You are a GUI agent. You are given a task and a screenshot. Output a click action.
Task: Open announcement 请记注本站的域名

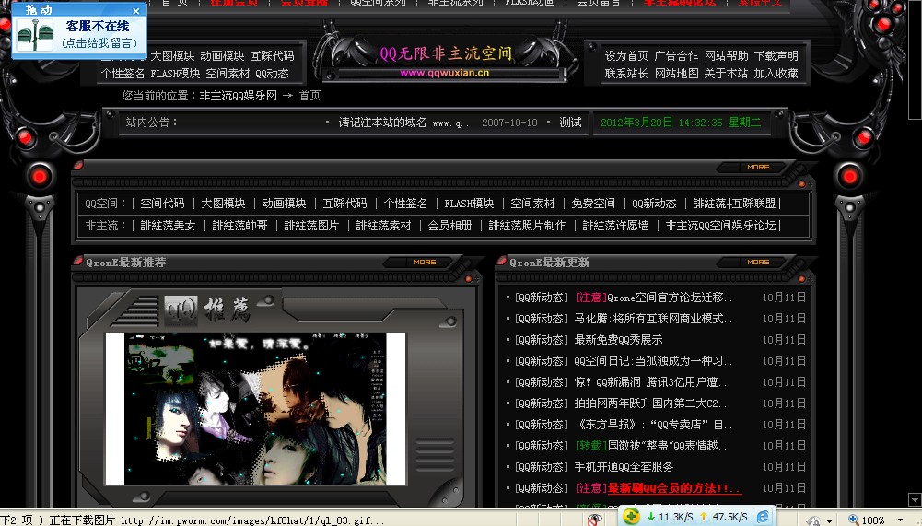pyautogui.click(x=403, y=123)
